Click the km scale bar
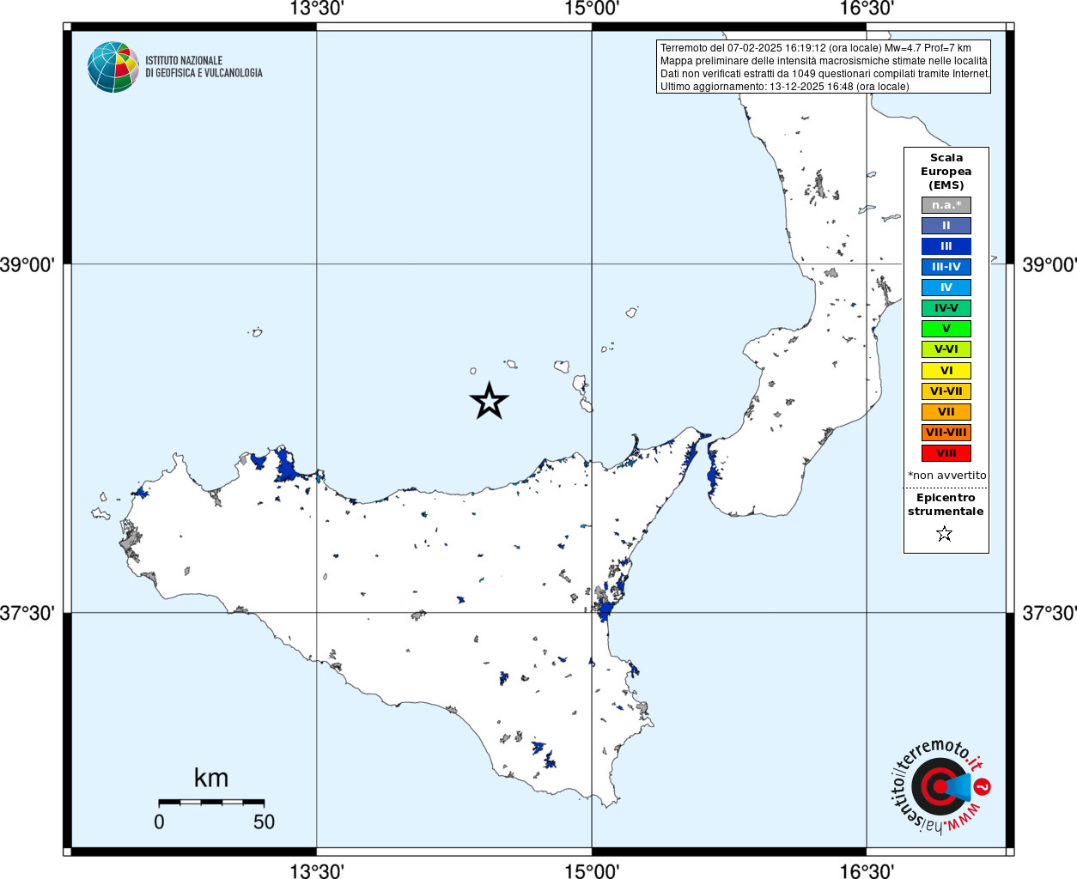 pyautogui.click(x=211, y=802)
